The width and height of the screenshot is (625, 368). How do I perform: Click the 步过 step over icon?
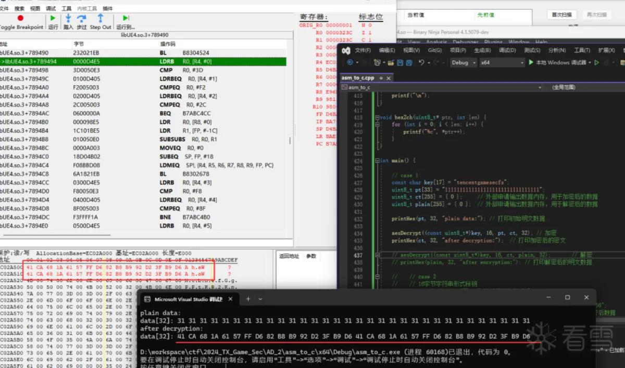click(x=82, y=18)
